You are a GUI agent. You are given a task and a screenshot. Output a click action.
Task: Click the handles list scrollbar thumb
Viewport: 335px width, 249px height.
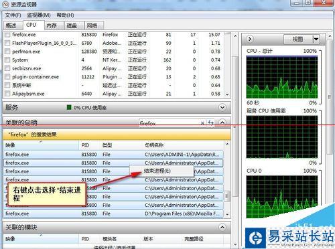pyautogui.click(x=226, y=196)
